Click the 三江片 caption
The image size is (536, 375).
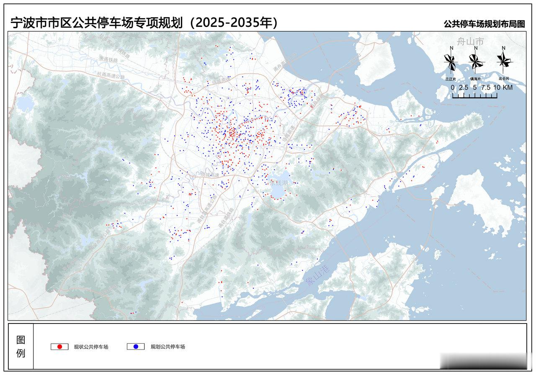point(451,78)
